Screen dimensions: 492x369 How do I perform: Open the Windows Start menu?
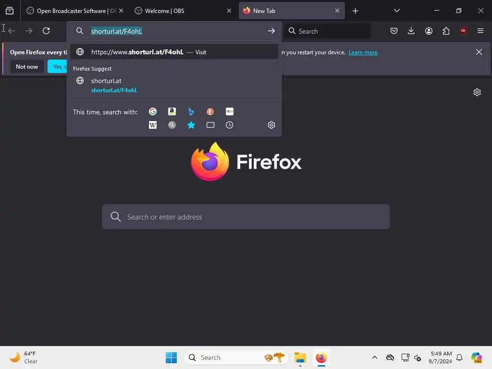tap(171, 357)
